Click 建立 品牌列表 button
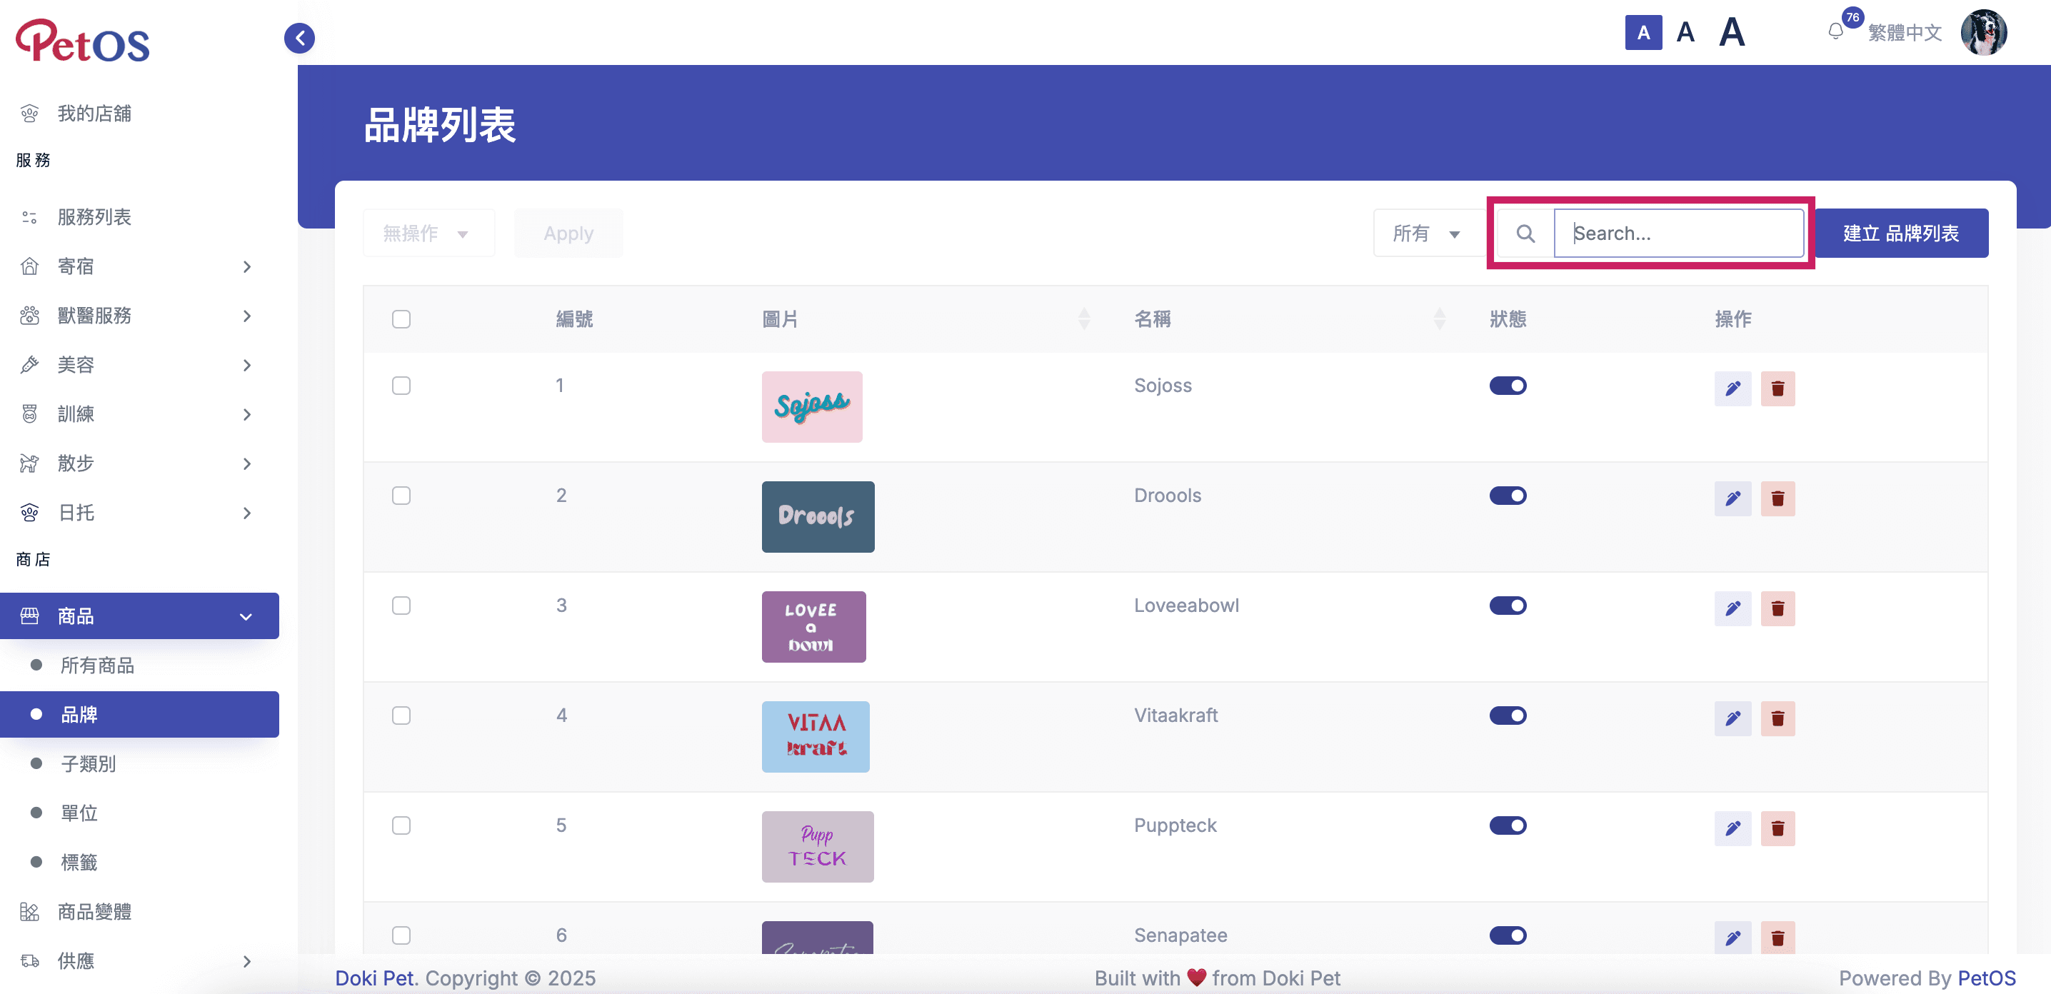This screenshot has height=994, width=2051. [1900, 234]
